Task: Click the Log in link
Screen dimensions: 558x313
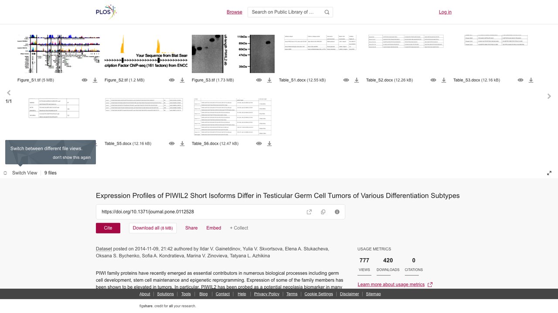Action: pos(445,12)
